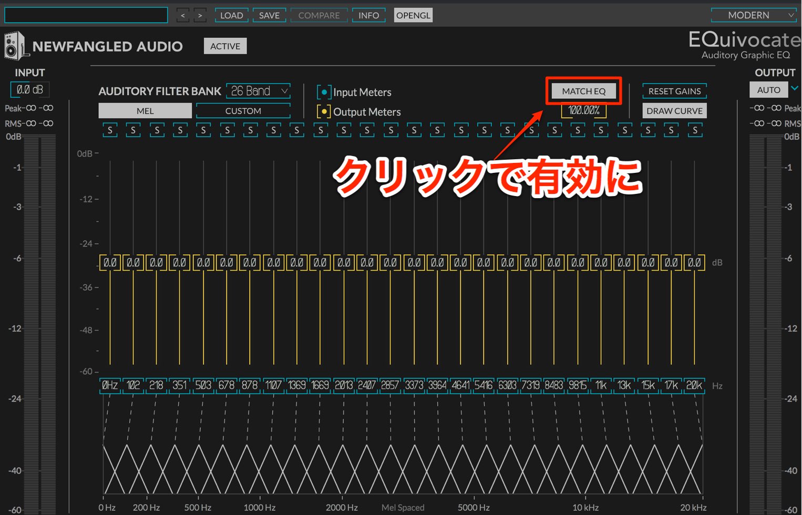Solo the 20k band S button
802x515 pixels.
(x=695, y=130)
